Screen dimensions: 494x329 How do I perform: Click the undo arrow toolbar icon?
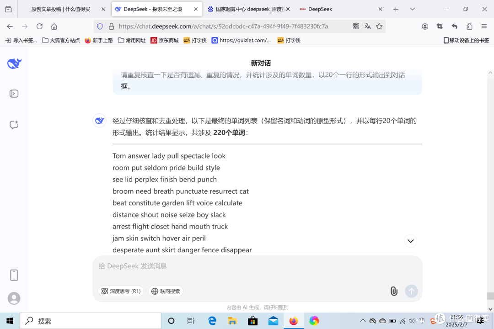tap(454, 27)
